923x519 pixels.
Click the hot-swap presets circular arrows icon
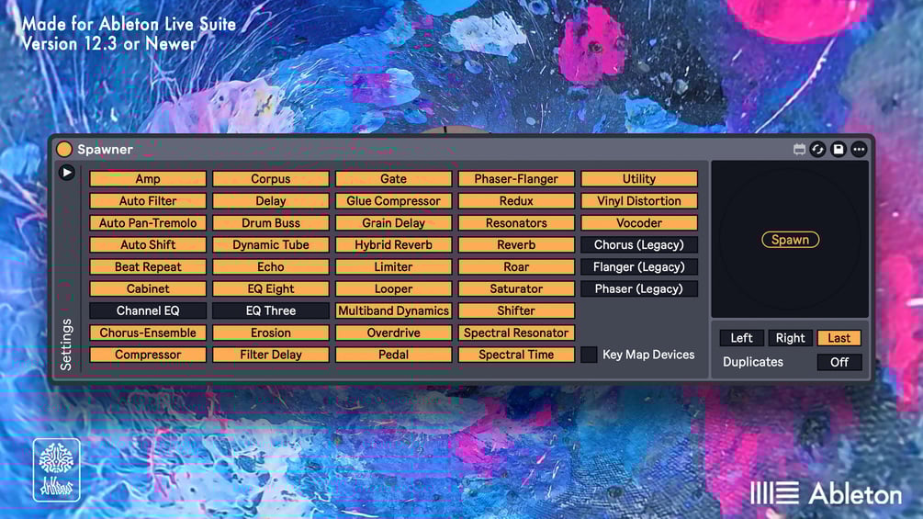coord(817,150)
